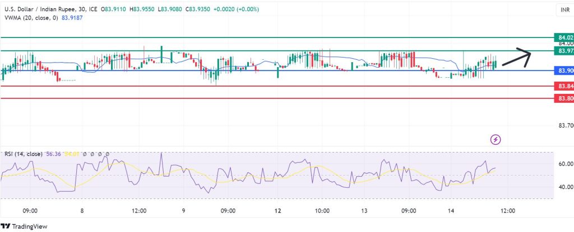Screen dimensions: 574x232
Task: Click the red 83.80 price label
Action: point(564,98)
